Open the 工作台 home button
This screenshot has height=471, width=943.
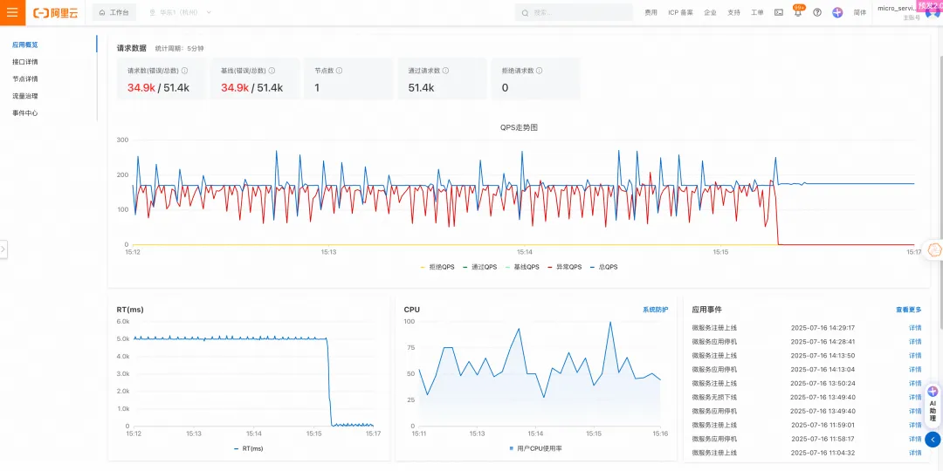tap(114, 12)
